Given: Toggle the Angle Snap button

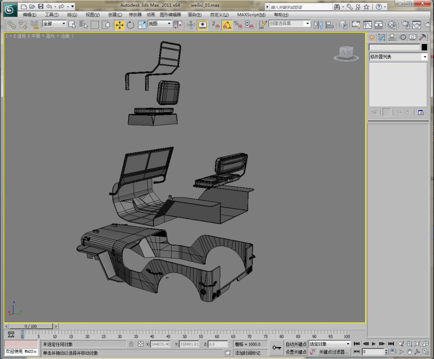Looking at the screenshot, I should [227, 25].
